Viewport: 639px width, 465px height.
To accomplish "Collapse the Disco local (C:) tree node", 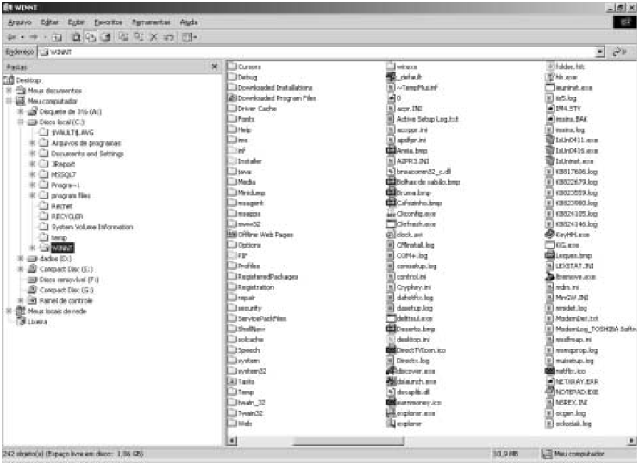I will [x=20, y=122].
